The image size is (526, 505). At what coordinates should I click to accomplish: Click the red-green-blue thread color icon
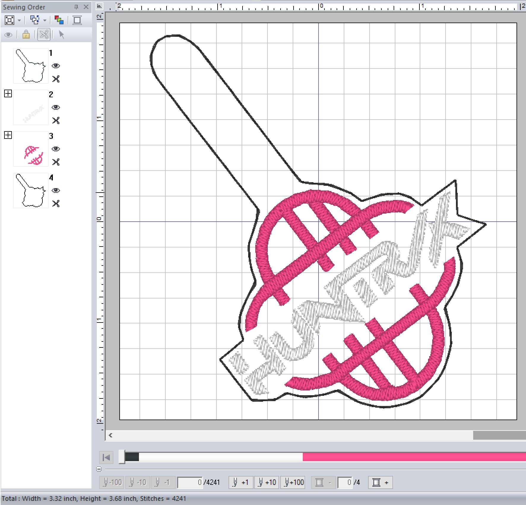pos(59,20)
